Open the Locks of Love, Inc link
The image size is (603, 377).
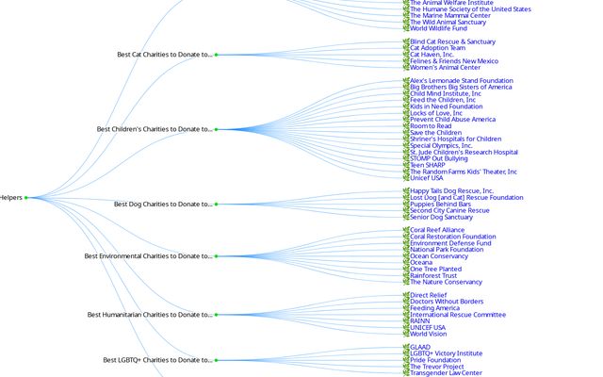(436, 113)
